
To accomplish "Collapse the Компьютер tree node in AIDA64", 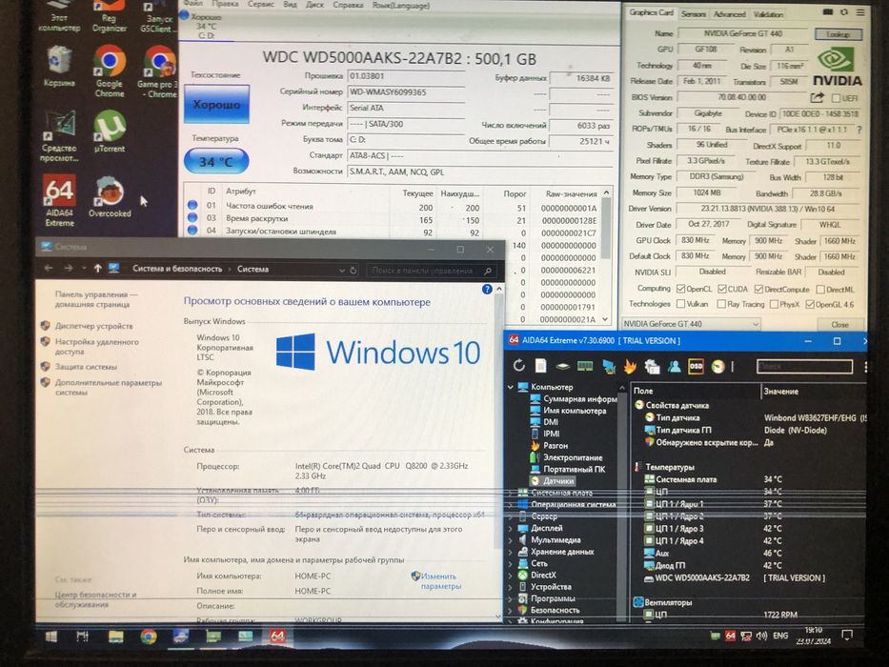I will (511, 387).
